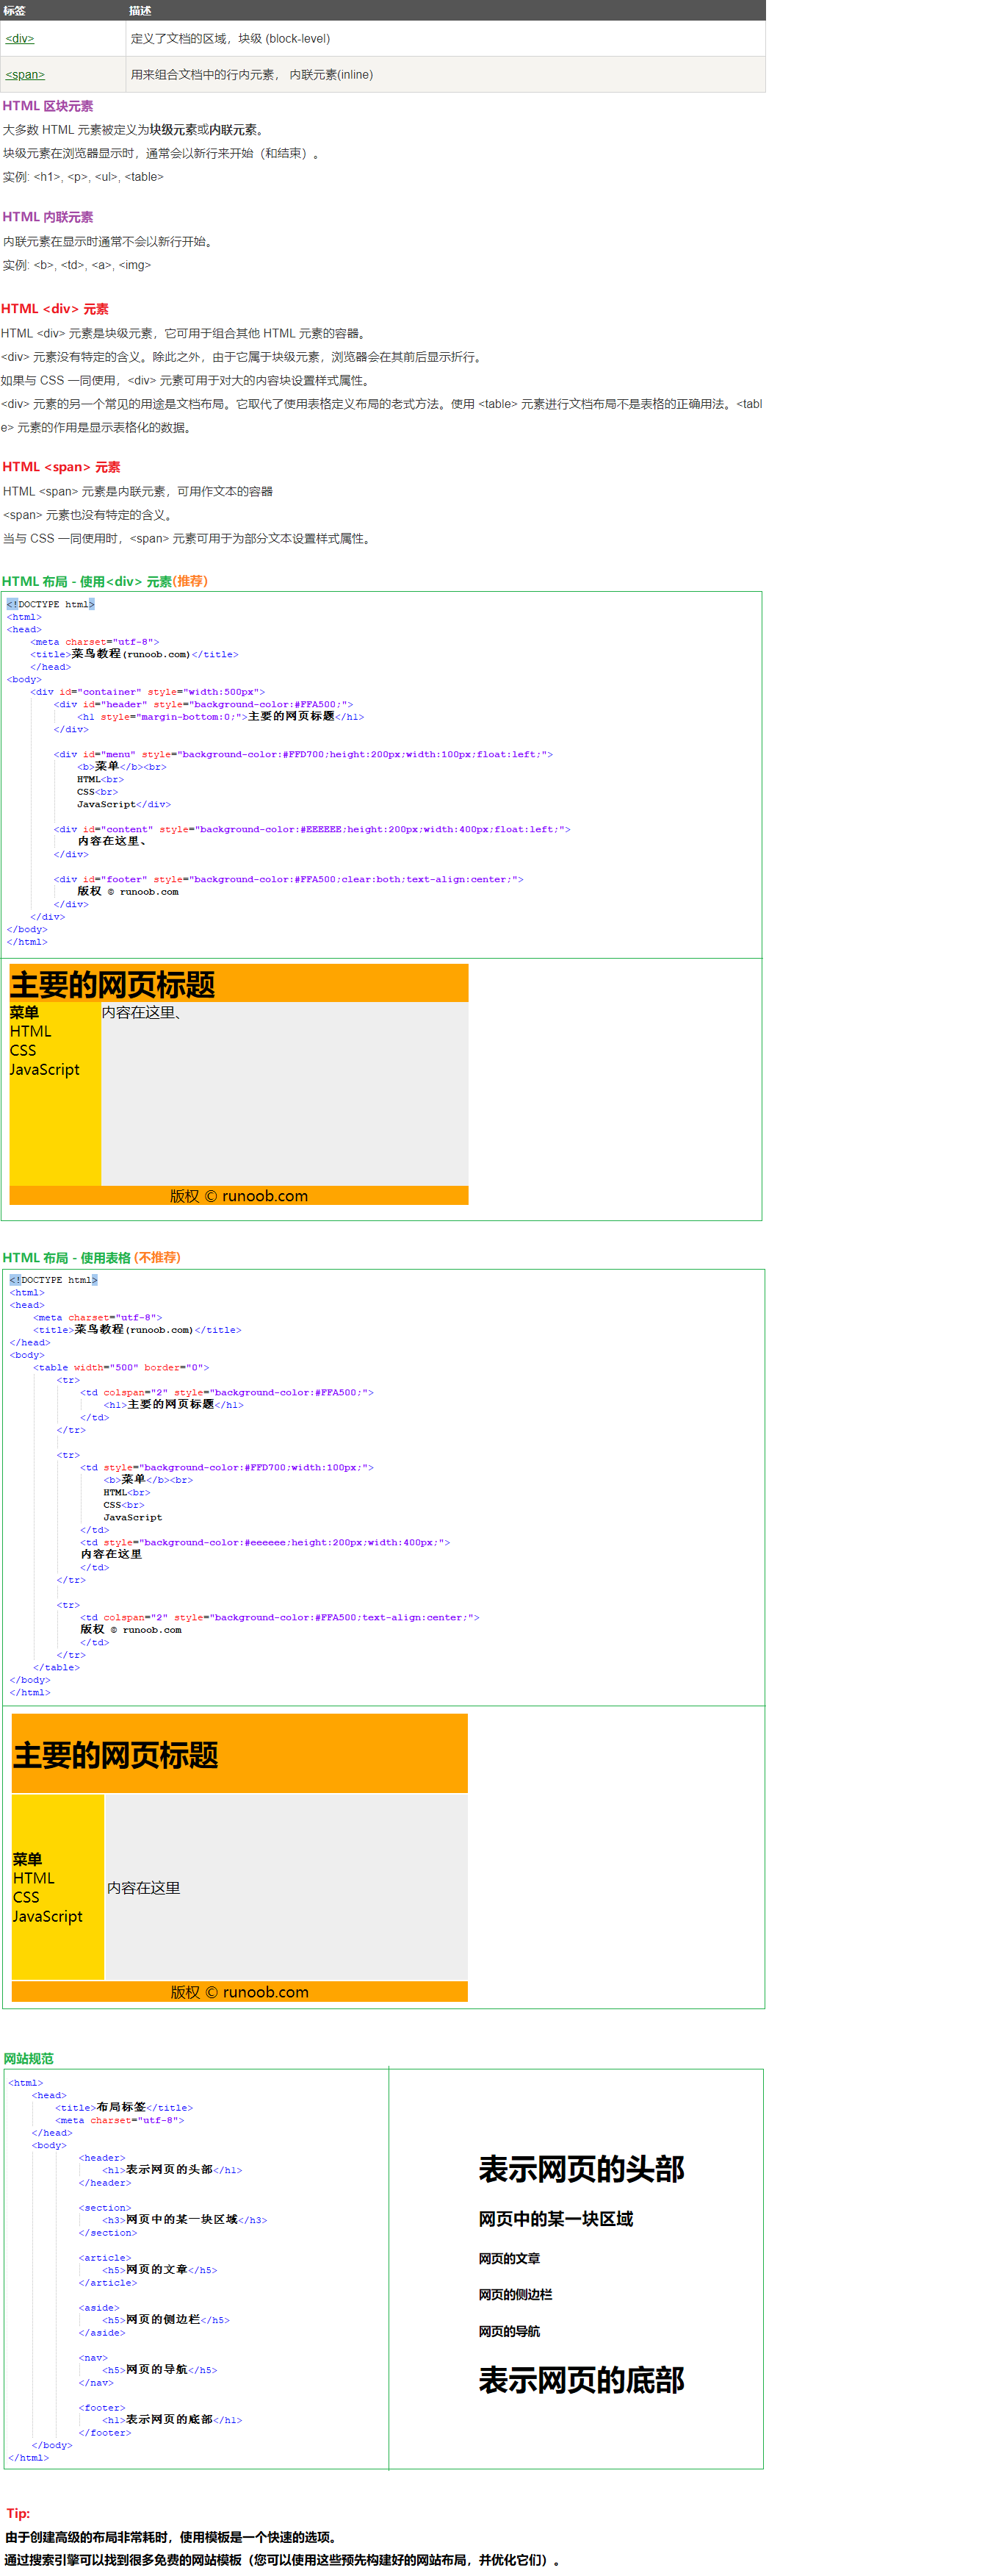Click the 'HTML 内联元素' heading
This screenshot has width=993, height=2576.
(x=48, y=217)
